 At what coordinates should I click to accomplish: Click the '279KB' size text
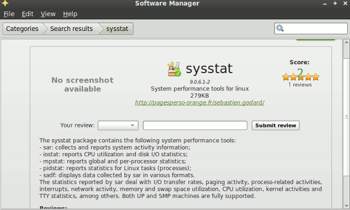coord(199,95)
